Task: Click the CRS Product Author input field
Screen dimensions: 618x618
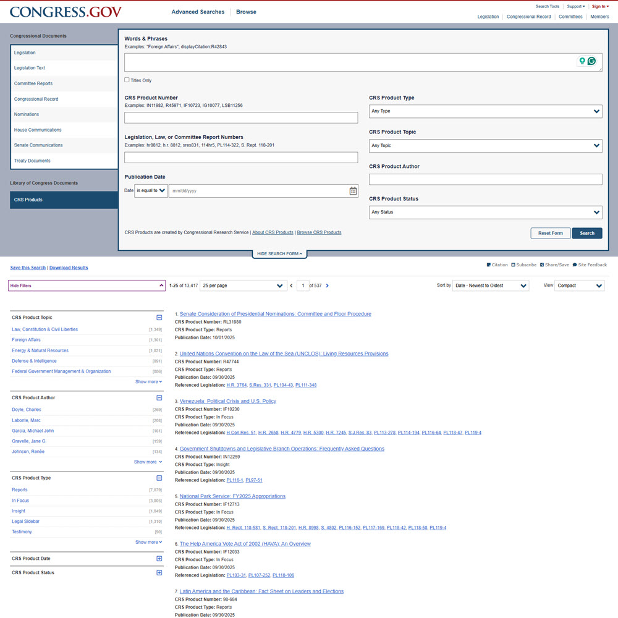Action: [485, 179]
